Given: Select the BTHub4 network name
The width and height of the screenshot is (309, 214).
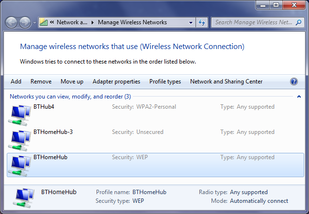Looking at the screenshot, I should (44, 107).
